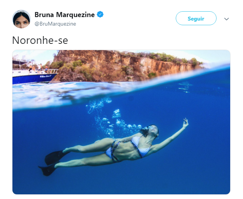Click the people standing on the boat deck
Image resolution: width=243 pixels, height=199 pixels.
coord(38,68)
